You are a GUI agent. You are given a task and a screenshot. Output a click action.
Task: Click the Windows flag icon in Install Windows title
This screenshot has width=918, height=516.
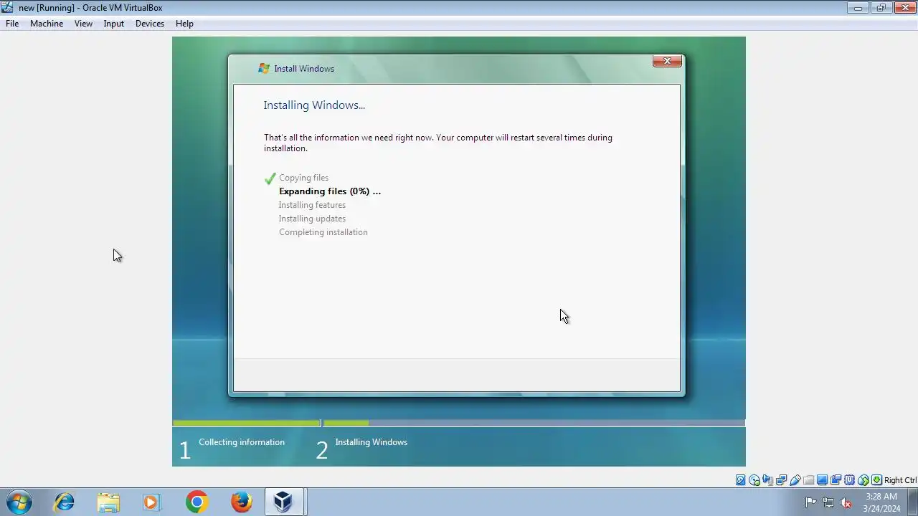coord(264,69)
